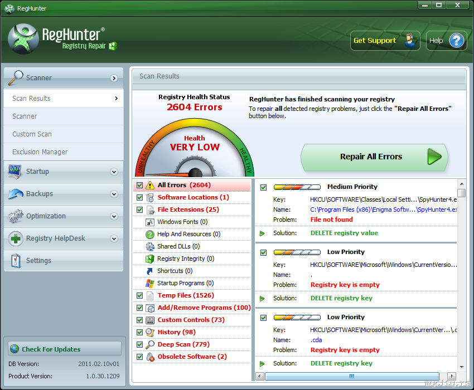Screen dimensions: 474x390
Task: Expand the Optimization section chevron
Action: [114, 216]
